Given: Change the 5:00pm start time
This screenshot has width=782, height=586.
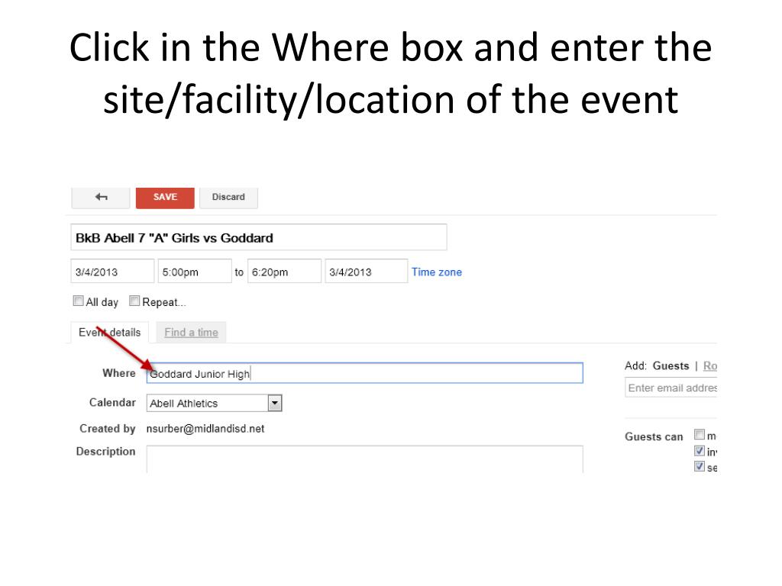Looking at the screenshot, I should tap(195, 272).
